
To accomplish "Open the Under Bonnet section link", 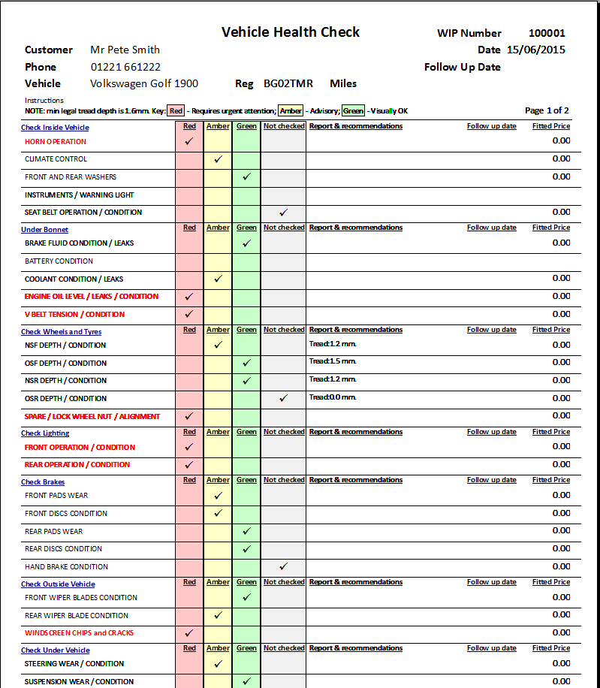I will click(44, 230).
